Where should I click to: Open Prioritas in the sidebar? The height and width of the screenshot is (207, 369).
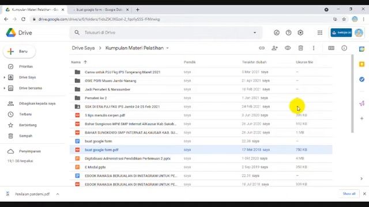coord(26,67)
